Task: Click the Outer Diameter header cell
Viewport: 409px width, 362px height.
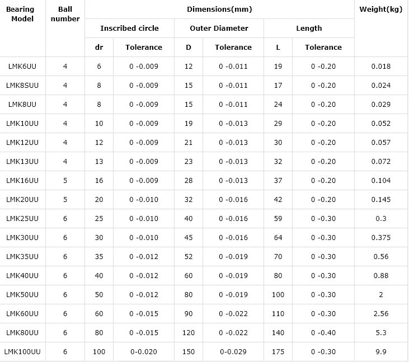Action: (219, 28)
